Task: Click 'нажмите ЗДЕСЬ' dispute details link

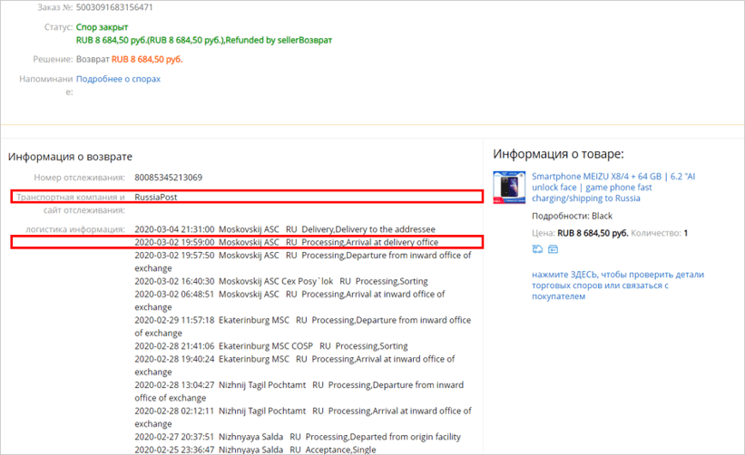Action: [x=618, y=286]
